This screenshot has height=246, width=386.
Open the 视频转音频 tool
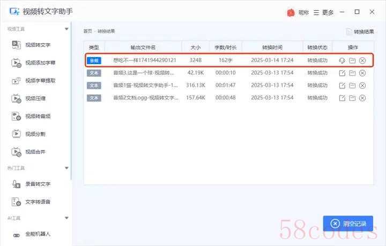coord(38,116)
